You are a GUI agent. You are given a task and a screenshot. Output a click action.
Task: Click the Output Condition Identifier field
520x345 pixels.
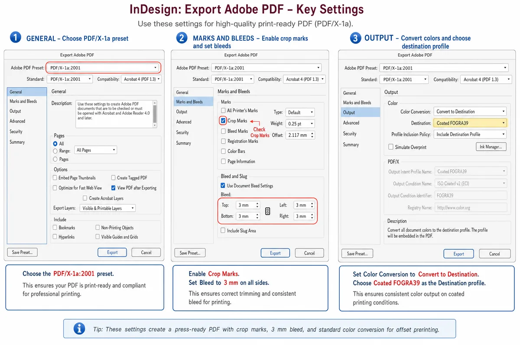(x=471, y=196)
